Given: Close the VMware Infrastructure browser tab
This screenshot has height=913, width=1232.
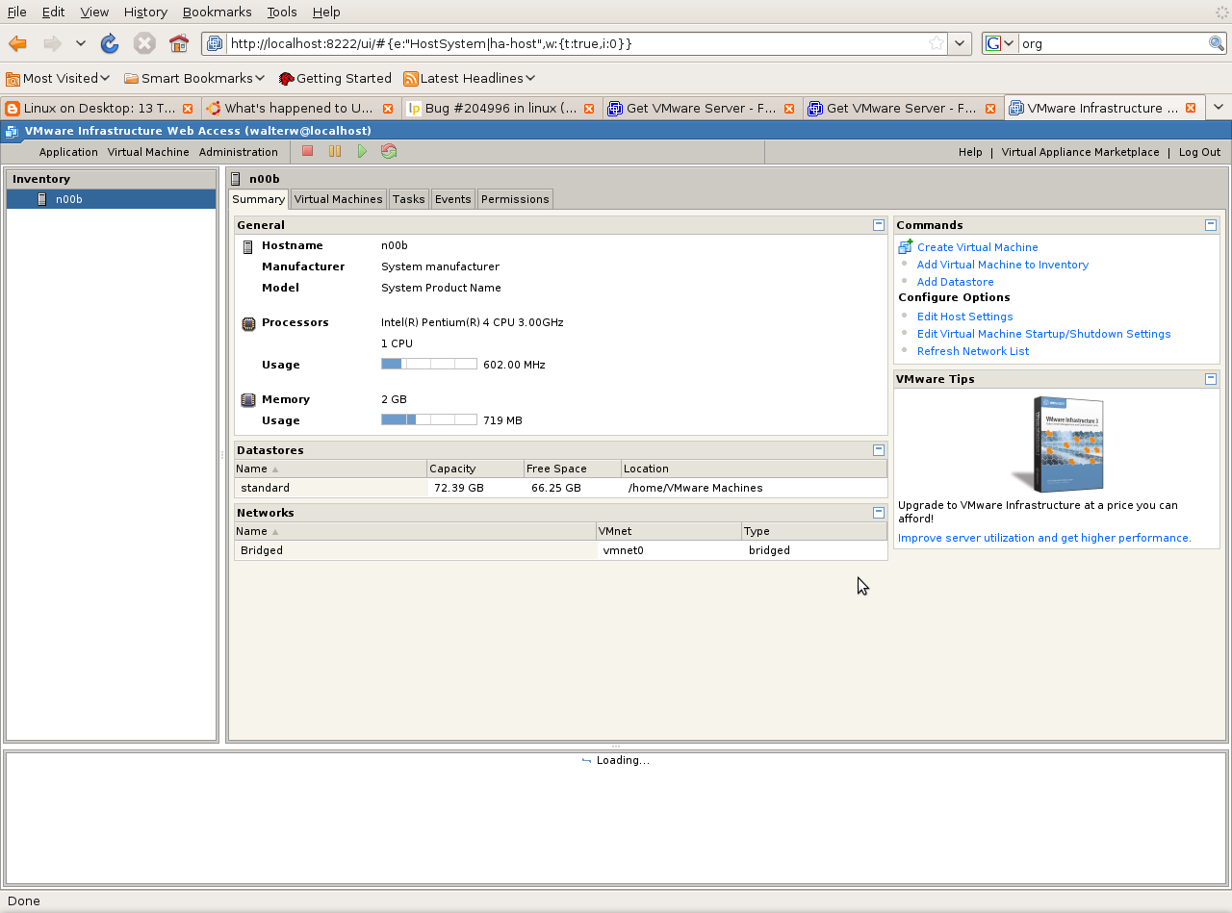Looking at the screenshot, I should pyautogui.click(x=1191, y=109).
